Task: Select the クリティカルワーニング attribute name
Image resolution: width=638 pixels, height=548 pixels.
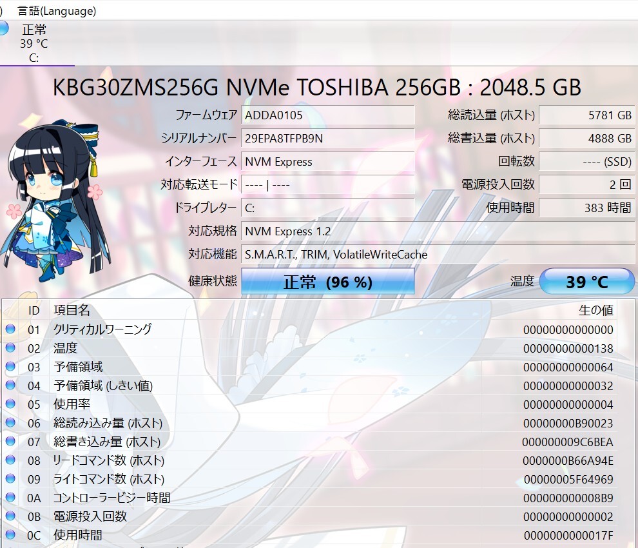Action: click(102, 329)
